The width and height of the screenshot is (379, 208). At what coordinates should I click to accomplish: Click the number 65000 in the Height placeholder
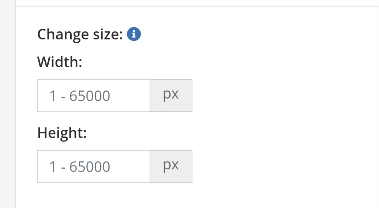coord(90,167)
